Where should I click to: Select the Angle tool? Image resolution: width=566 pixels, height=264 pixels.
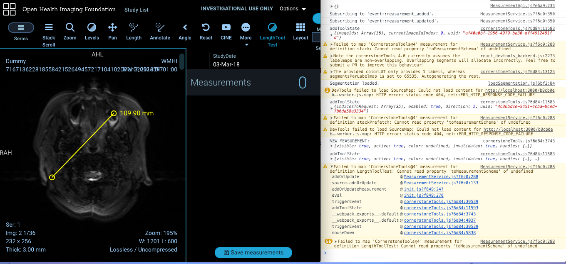[185, 32]
